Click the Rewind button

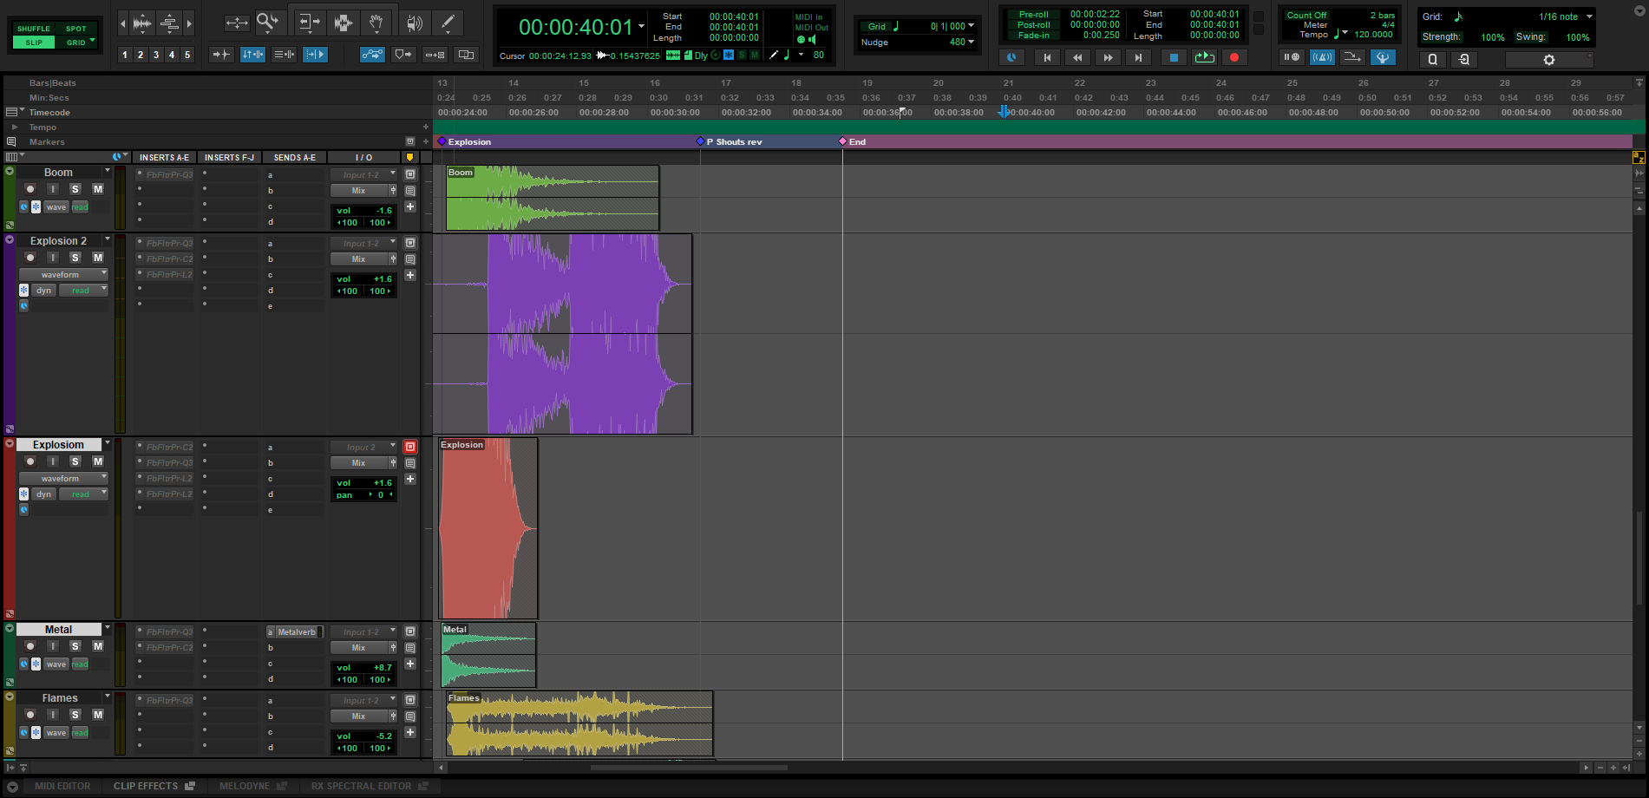pos(1077,57)
